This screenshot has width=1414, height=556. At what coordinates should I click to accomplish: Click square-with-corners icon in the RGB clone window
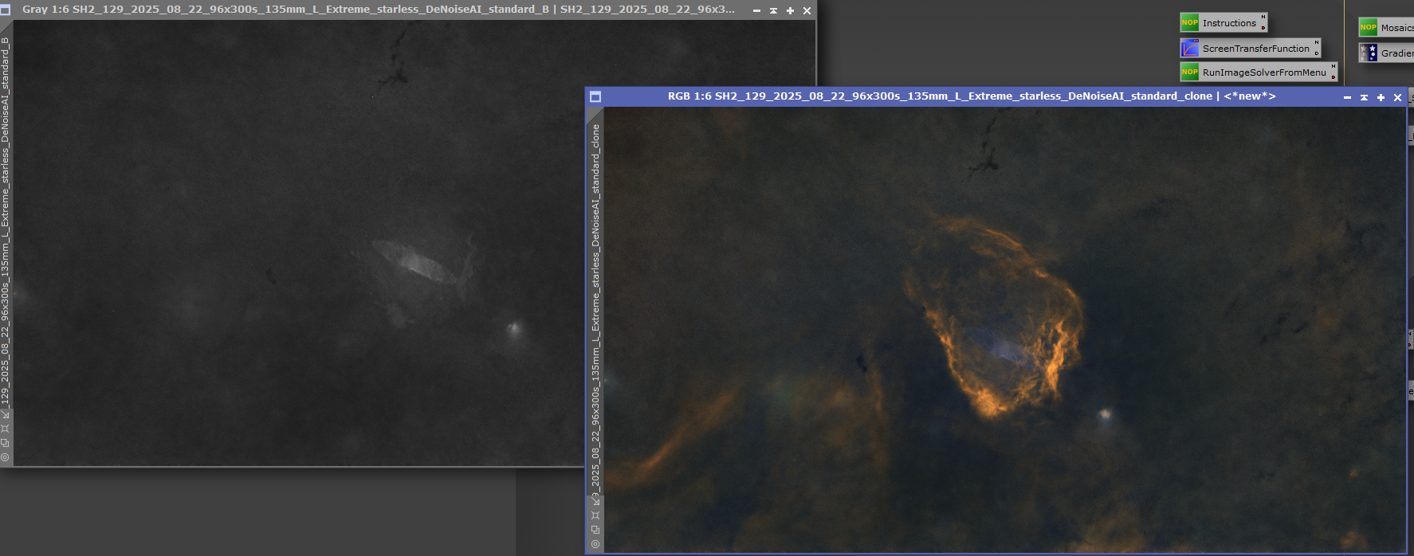(x=595, y=515)
